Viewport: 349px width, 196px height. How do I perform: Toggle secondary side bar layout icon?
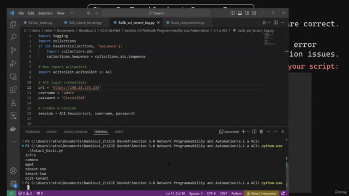coord(247,13)
